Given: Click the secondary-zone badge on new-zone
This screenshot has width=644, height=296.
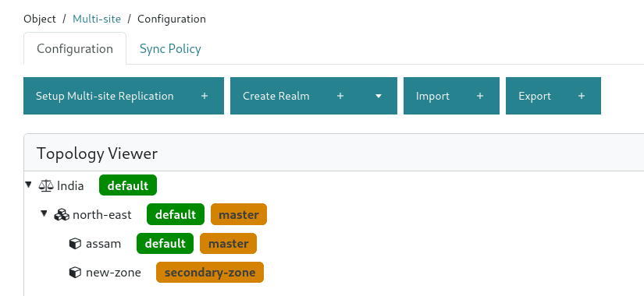Looking at the screenshot, I should click(210, 272).
